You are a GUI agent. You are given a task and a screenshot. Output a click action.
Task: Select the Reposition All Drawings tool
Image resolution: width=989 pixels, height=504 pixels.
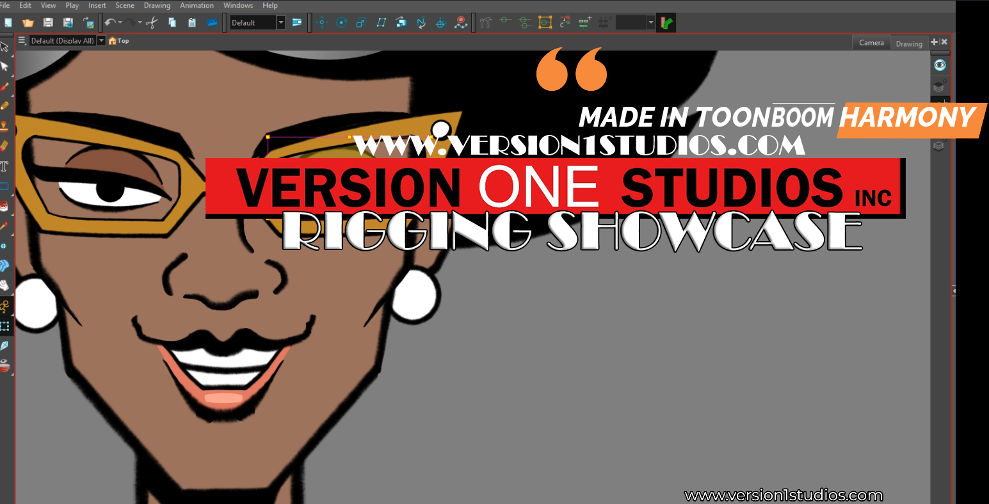440,22
